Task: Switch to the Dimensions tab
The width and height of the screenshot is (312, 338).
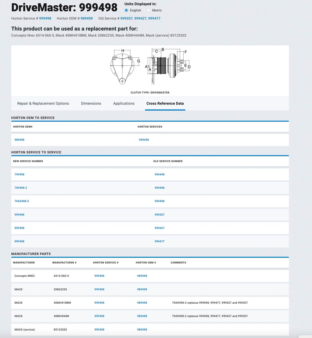Action: pos(91,103)
